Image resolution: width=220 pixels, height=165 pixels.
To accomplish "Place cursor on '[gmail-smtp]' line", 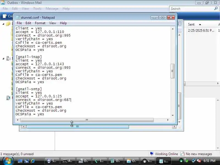I will click(x=29, y=89).
